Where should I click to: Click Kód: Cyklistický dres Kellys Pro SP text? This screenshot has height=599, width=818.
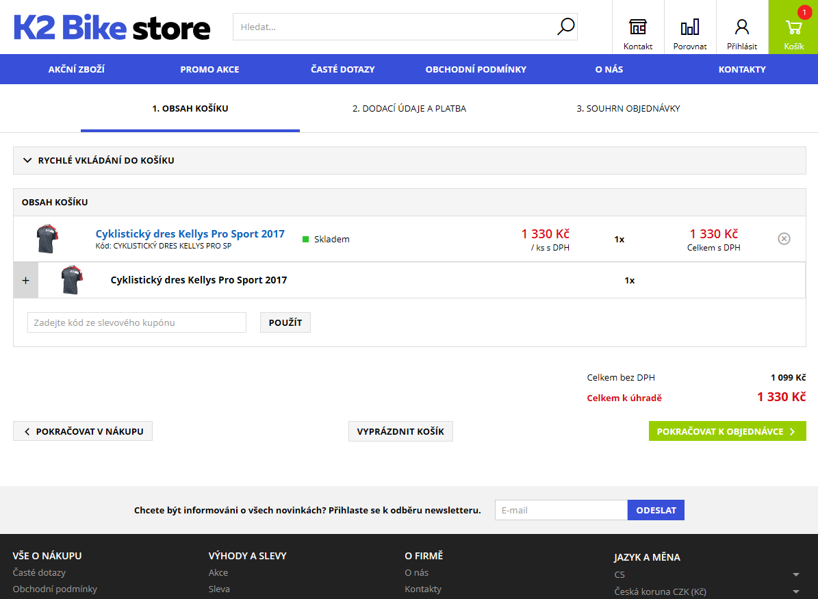pyautogui.click(x=164, y=246)
